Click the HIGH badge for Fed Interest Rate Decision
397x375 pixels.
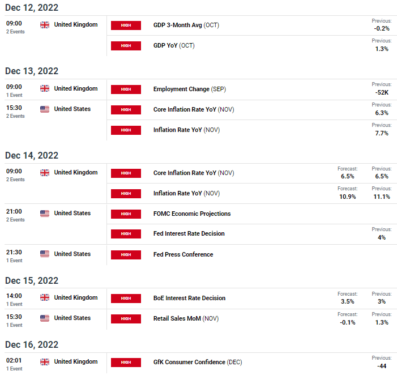pyautogui.click(x=126, y=234)
